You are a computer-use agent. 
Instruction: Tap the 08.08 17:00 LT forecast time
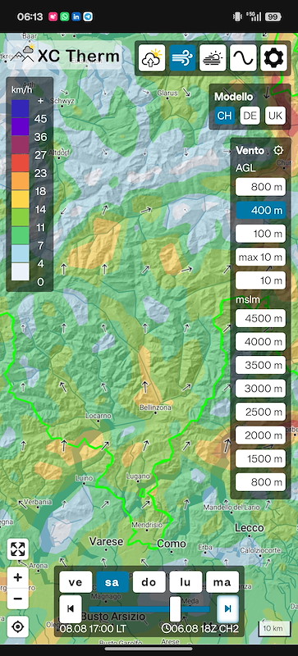point(93,628)
